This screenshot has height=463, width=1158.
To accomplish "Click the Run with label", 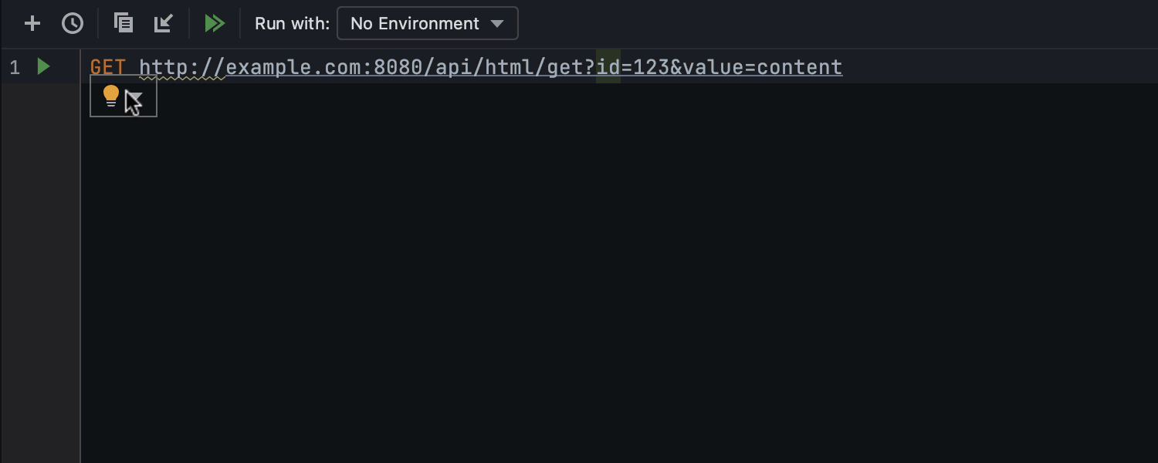I will click(292, 23).
